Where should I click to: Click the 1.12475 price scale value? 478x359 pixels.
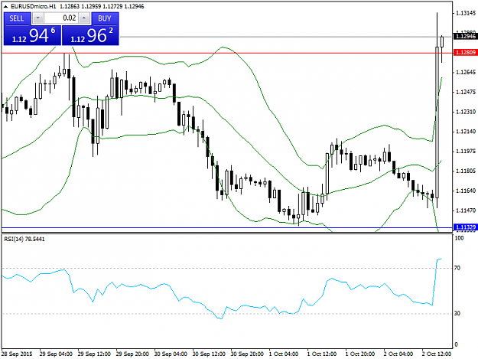(466, 92)
